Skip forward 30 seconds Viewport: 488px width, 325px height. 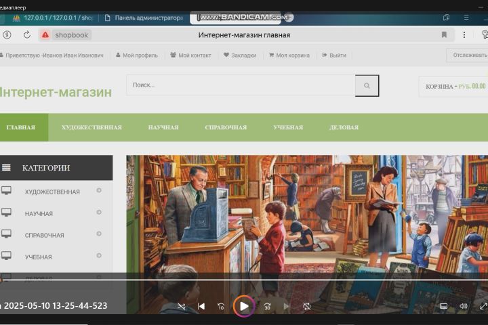[x=267, y=306]
